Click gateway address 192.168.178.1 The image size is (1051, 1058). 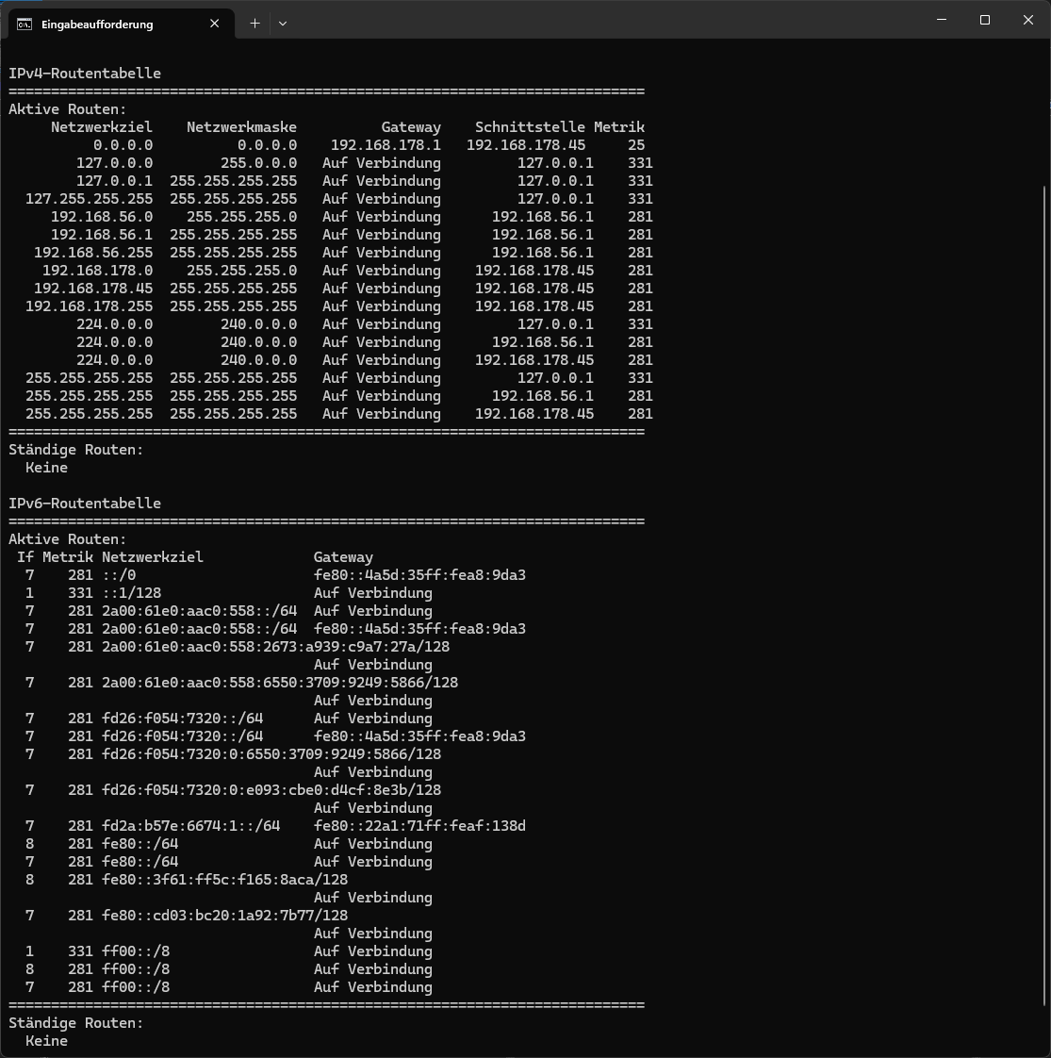point(386,145)
